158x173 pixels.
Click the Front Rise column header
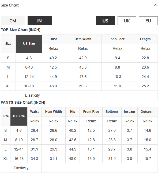(91, 112)
